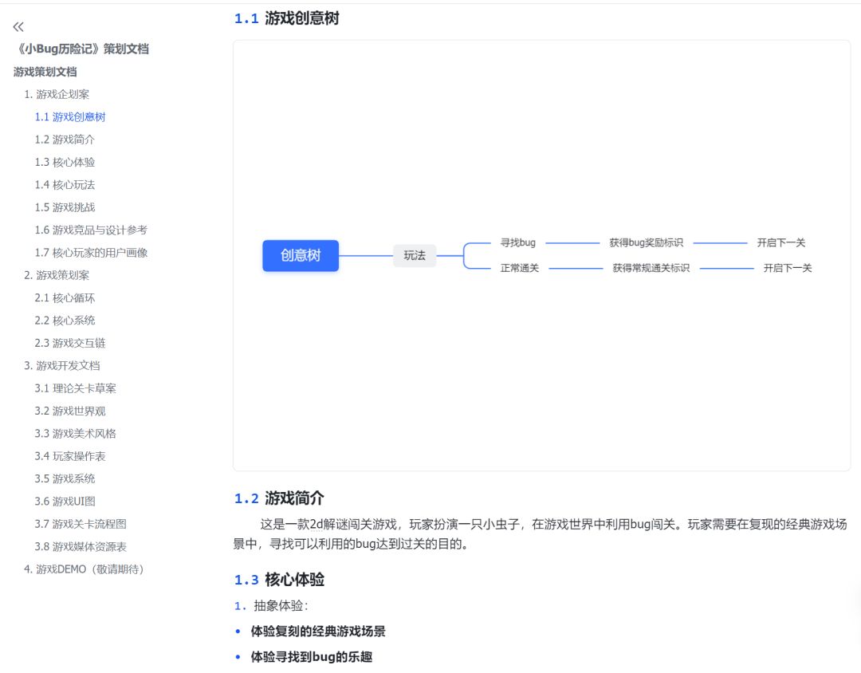Open 3.3 游戏美术风格 entry
The image size is (861, 673).
[x=75, y=433]
